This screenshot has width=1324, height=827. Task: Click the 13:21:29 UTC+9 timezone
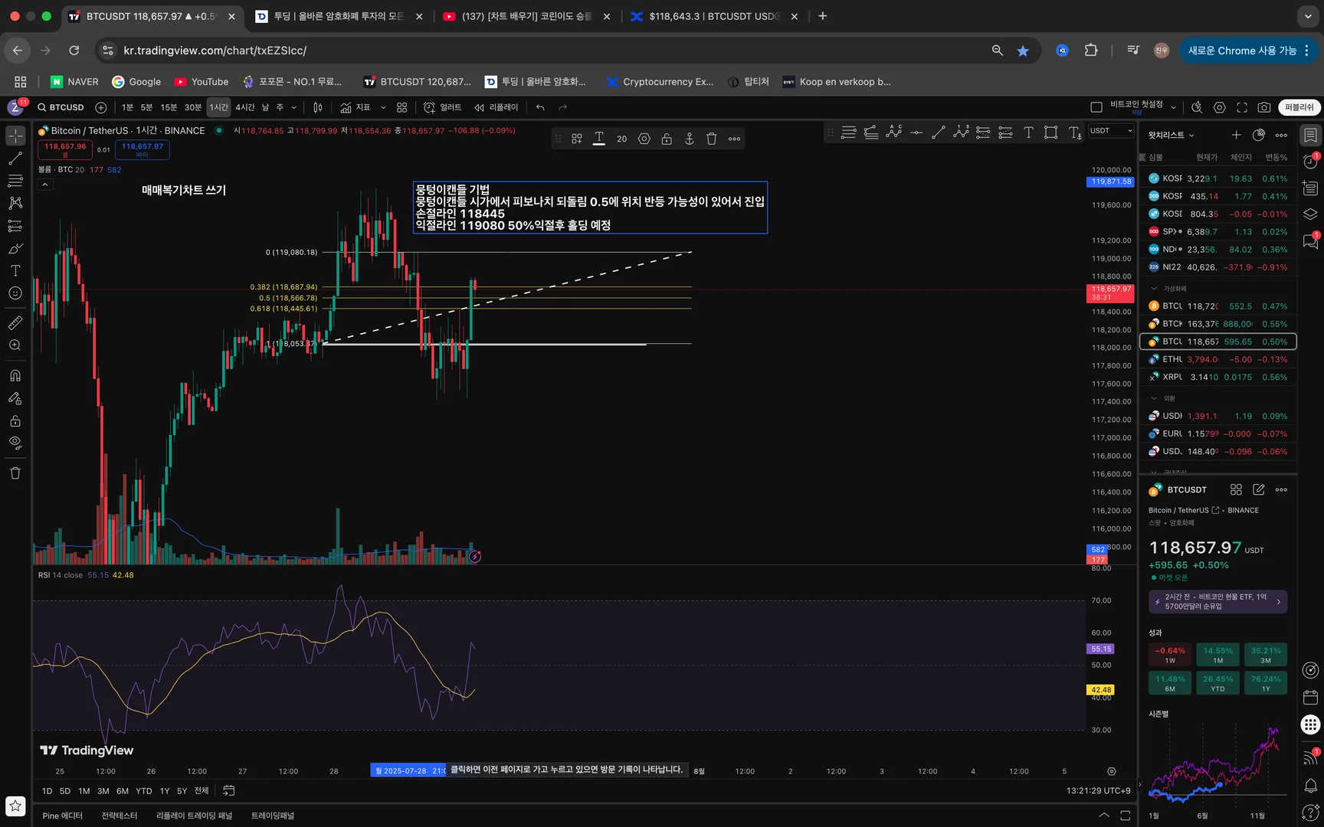(1098, 791)
